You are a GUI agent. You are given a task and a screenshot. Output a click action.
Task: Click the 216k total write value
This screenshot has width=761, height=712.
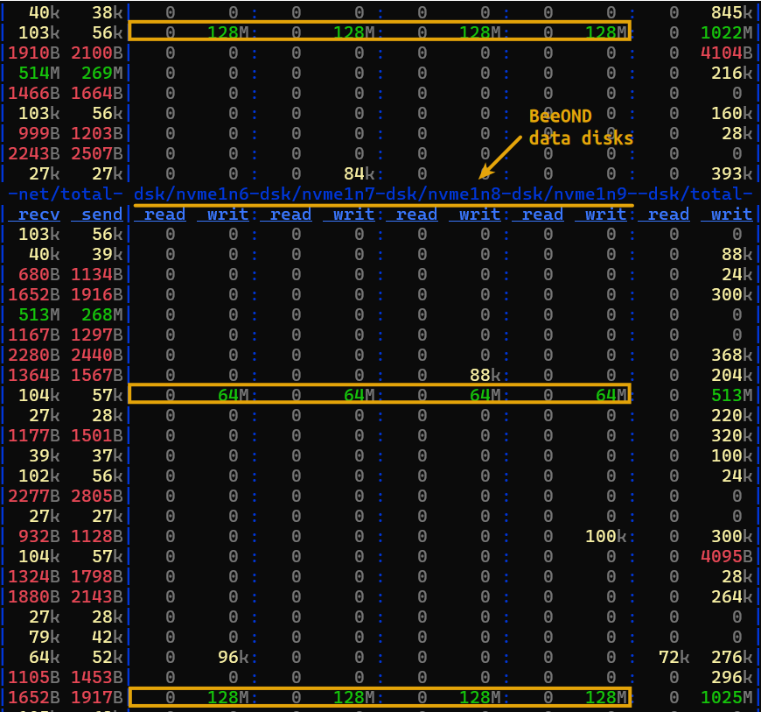click(x=732, y=73)
